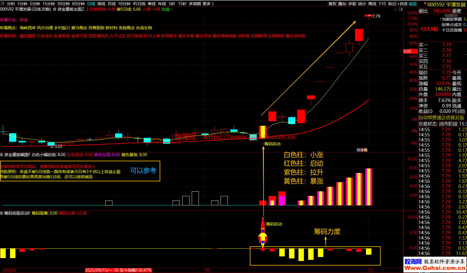The image size is (467, 273).
Task: Expand the 资金量能主图Z indicator dropdown
Action: (x=55, y=9)
